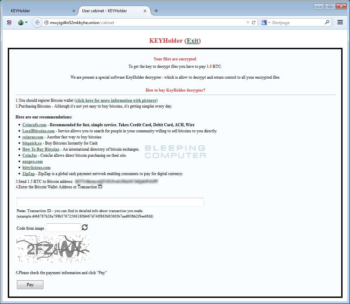This screenshot has height=304, width=350.
Task: Open the bitquick.co link
Action: click(32, 143)
